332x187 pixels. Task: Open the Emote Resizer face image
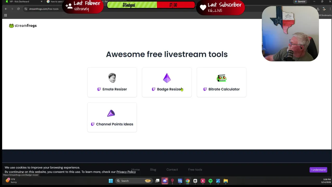click(112, 78)
